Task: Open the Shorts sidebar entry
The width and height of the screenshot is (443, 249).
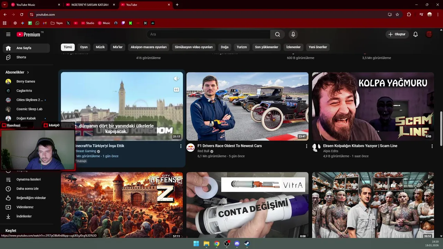Action: (26, 57)
